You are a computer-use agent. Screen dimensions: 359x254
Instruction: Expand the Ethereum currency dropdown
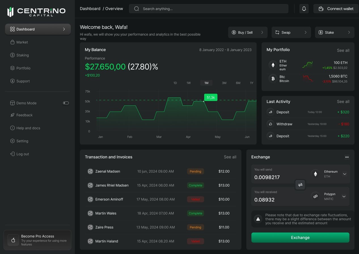[345, 174]
